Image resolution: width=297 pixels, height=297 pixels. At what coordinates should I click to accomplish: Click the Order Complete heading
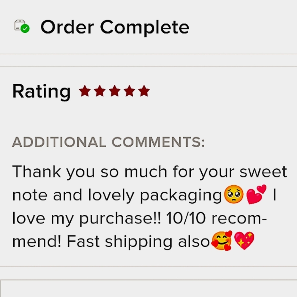[115, 27]
